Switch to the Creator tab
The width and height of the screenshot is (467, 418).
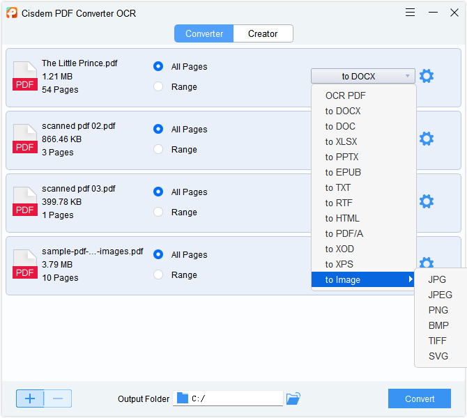[263, 33]
